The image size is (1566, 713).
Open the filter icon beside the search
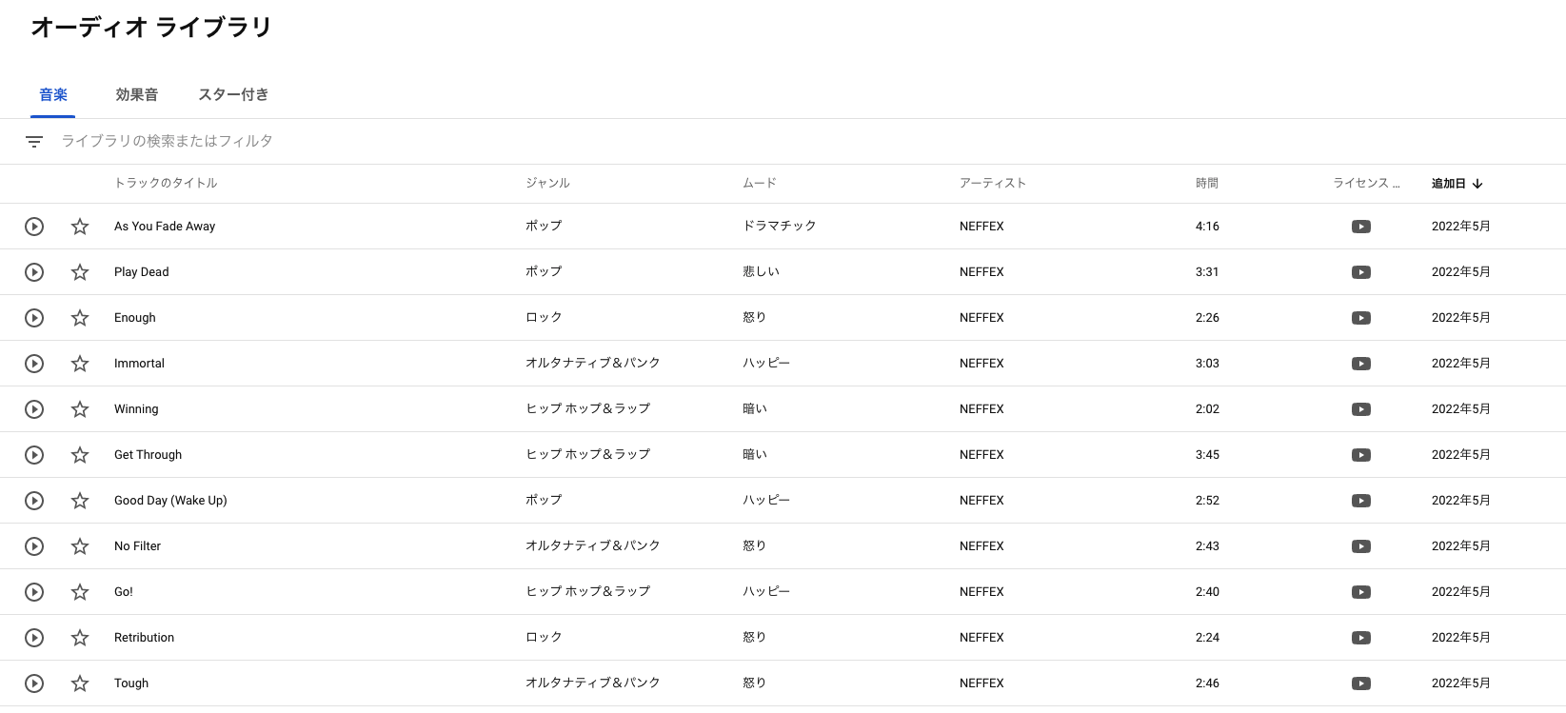[x=34, y=142]
